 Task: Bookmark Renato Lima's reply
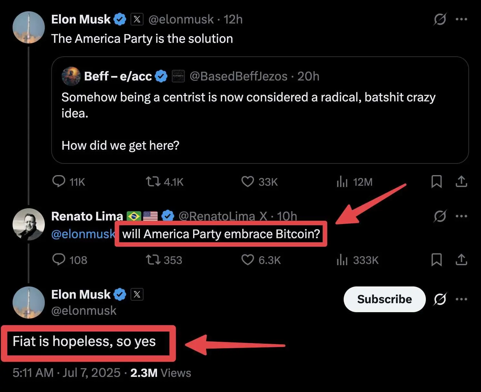click(437, 260)
